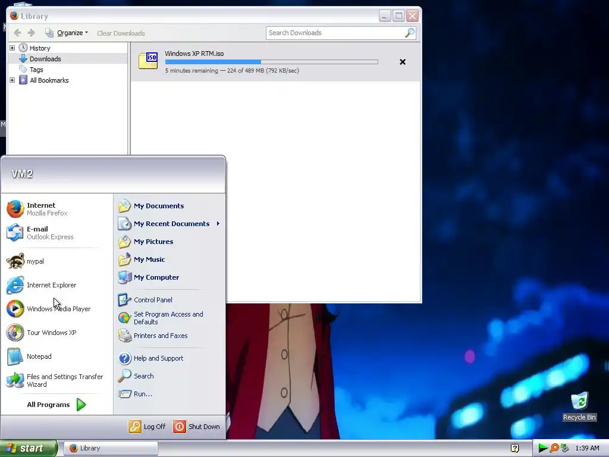The height and width of the screenshot is (457, 609).
Task: Open Search from Start menu
Action: (136, 376)
